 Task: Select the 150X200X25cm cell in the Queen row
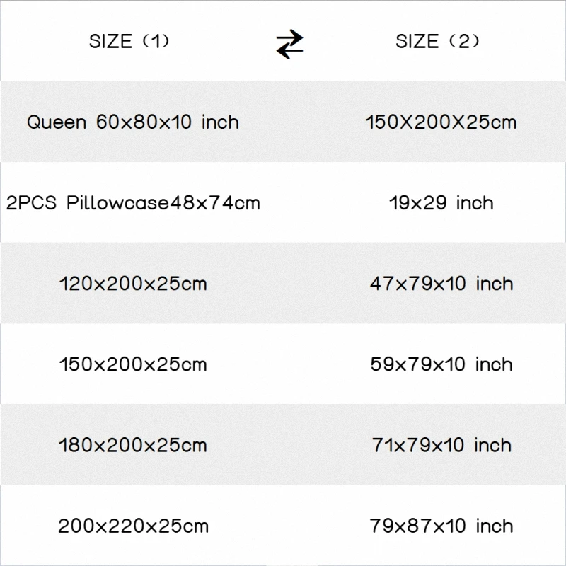(441, 122)
